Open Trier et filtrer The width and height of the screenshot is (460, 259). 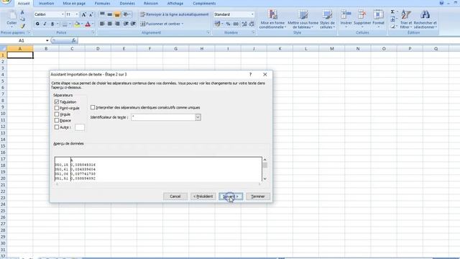click(x=406, y=19)
